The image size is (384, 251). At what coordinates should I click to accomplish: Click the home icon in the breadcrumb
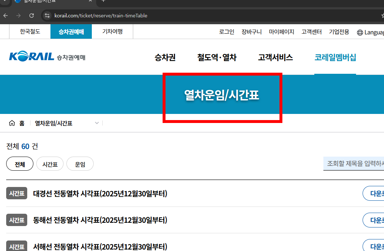(x=12, y=123)
